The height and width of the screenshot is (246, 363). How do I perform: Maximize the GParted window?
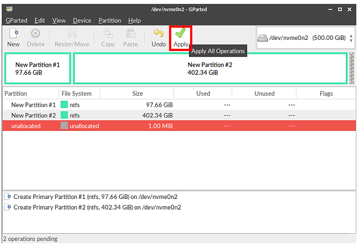point(340,9)
